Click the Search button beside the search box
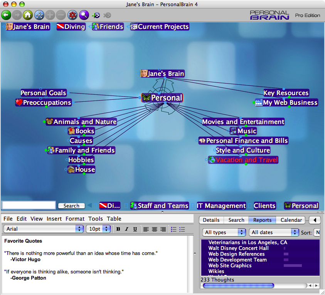Image resolution: width=325 pixels, height=295 pixels. [x=71, y=206]
